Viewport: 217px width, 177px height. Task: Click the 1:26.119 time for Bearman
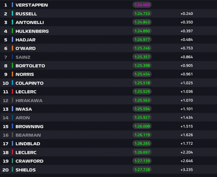tap(142, 135)
